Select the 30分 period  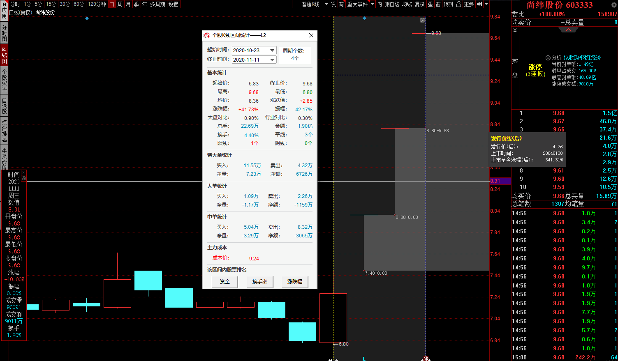point(65,4)
